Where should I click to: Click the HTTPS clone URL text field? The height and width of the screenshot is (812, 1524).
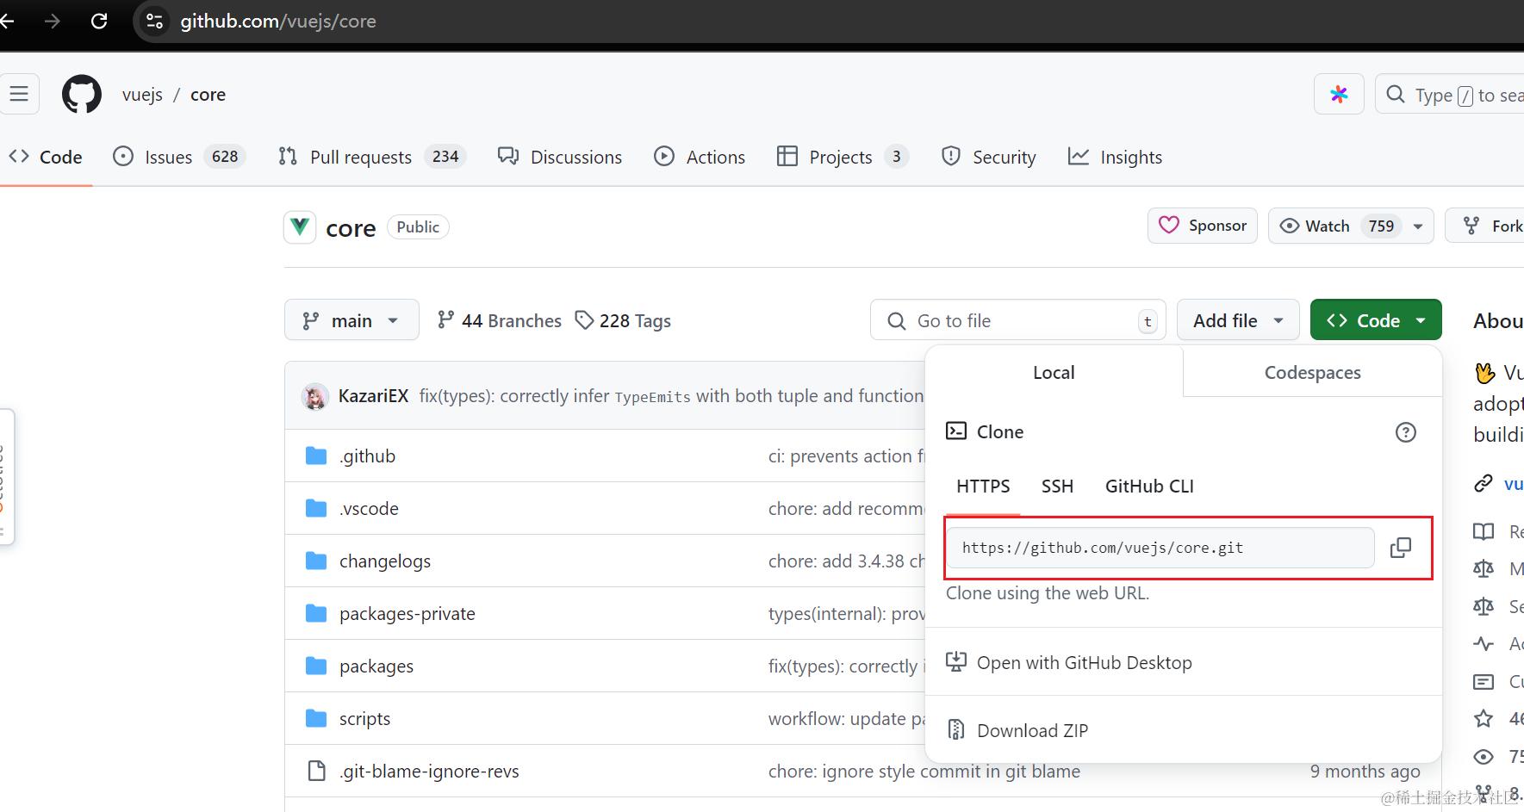coord(1160,548)
